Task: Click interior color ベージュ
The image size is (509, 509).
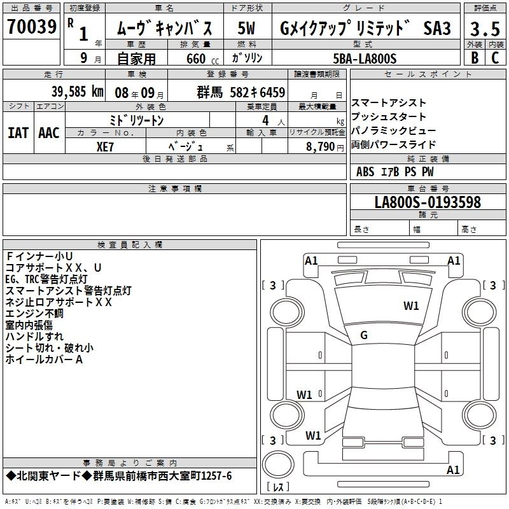Action: 186,147
